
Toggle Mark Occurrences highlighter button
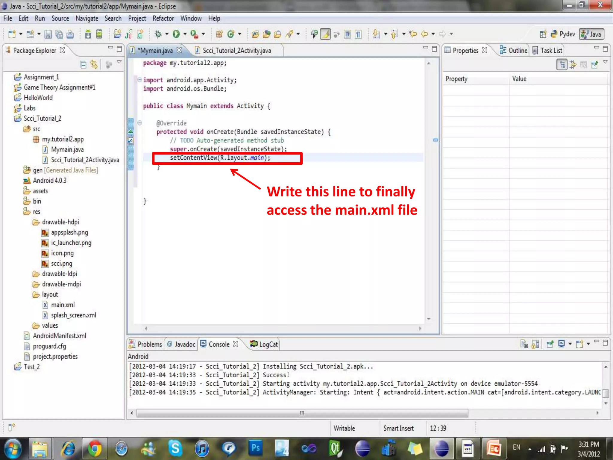click(326, 34)
